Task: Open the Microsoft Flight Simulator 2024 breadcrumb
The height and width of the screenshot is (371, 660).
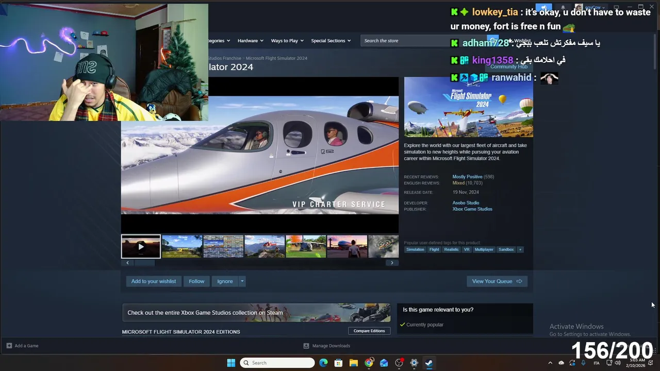Action: click(x=276, y=58)
